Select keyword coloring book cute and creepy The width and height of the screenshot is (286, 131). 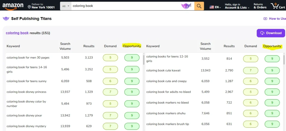point(166,81)
